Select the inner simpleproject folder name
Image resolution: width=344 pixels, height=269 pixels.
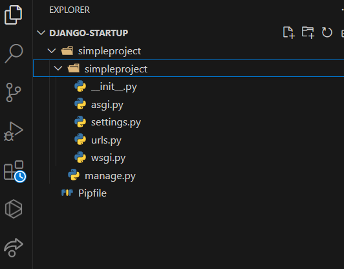click(x=116, y=69)
